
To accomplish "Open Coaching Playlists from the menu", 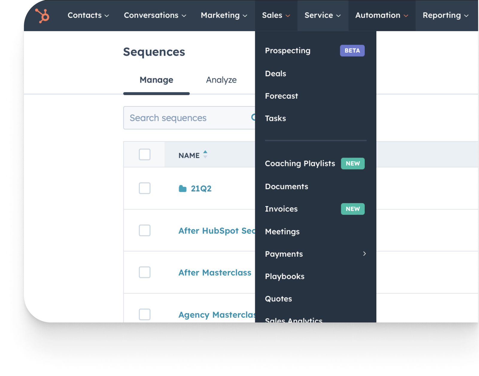I will click(300, 164).
